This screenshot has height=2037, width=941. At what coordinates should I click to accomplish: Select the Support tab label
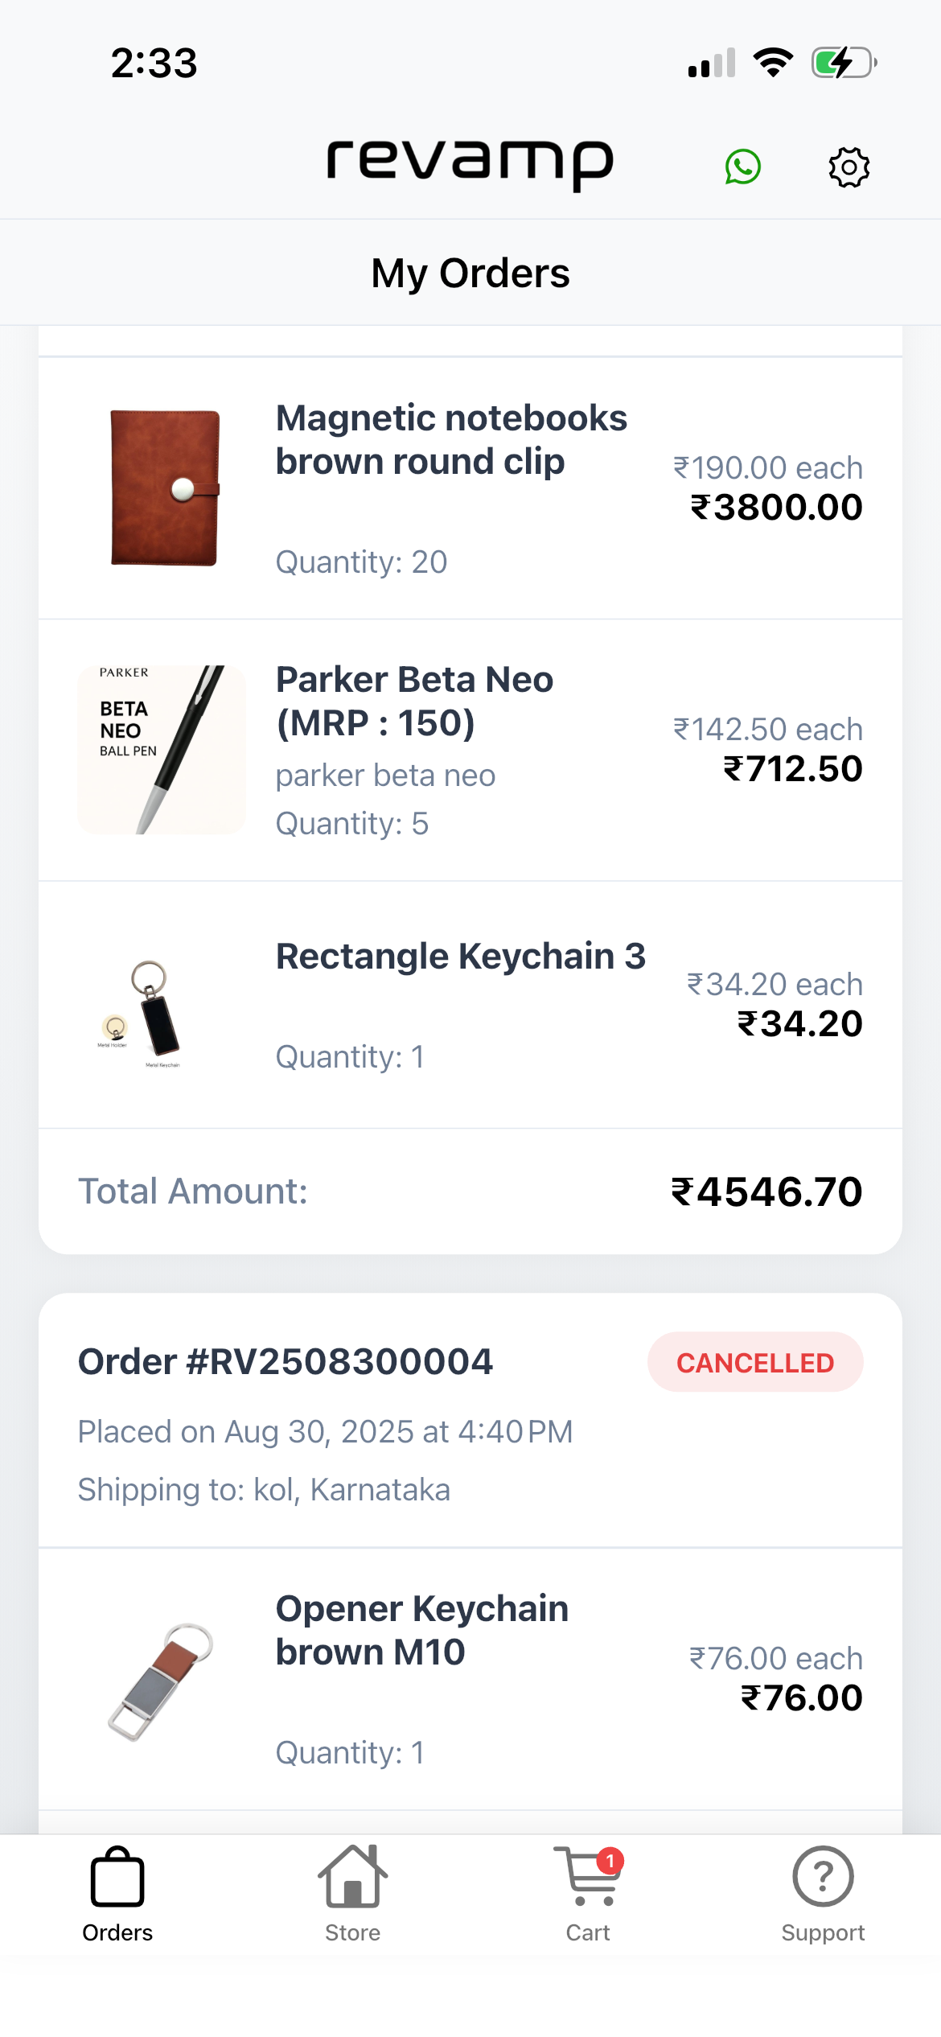(823, 1932)
